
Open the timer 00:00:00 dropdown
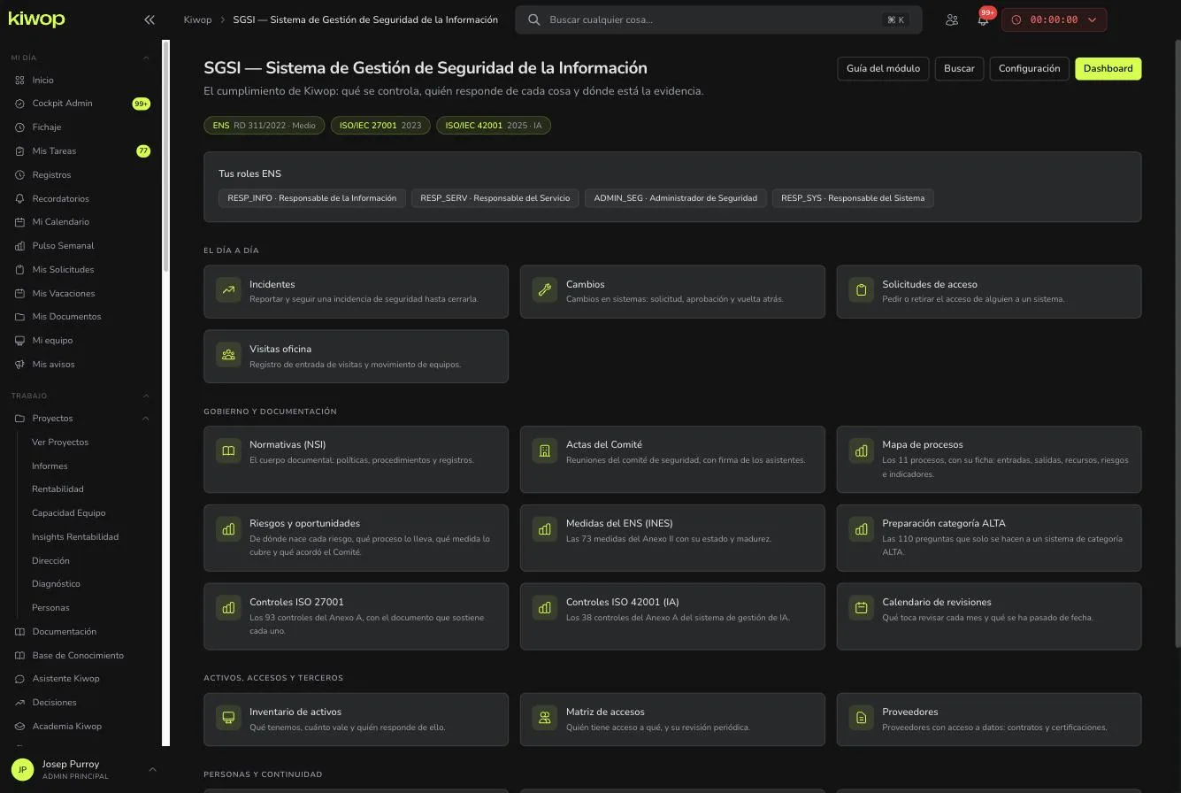pyautogui.click(x=1054, y=19)
